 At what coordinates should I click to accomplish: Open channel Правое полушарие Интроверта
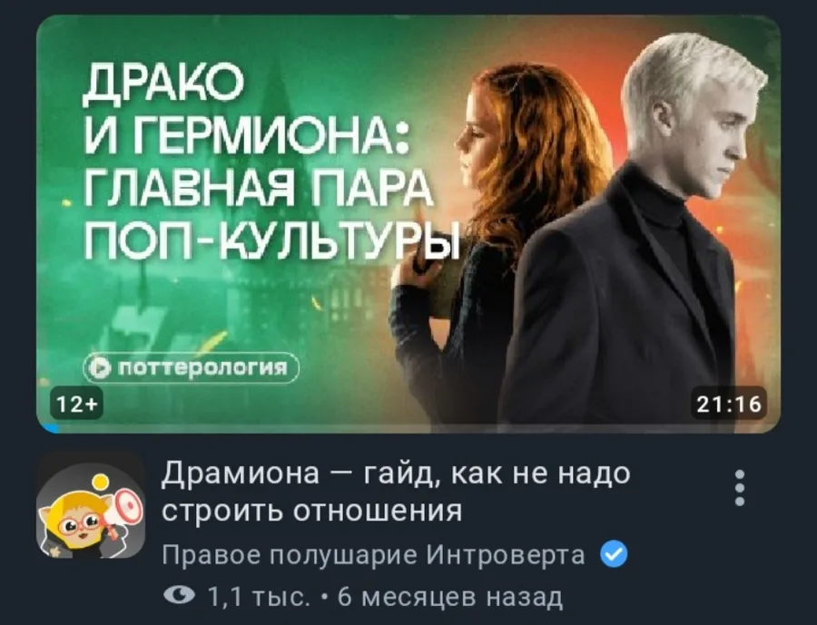coord(373,555)
